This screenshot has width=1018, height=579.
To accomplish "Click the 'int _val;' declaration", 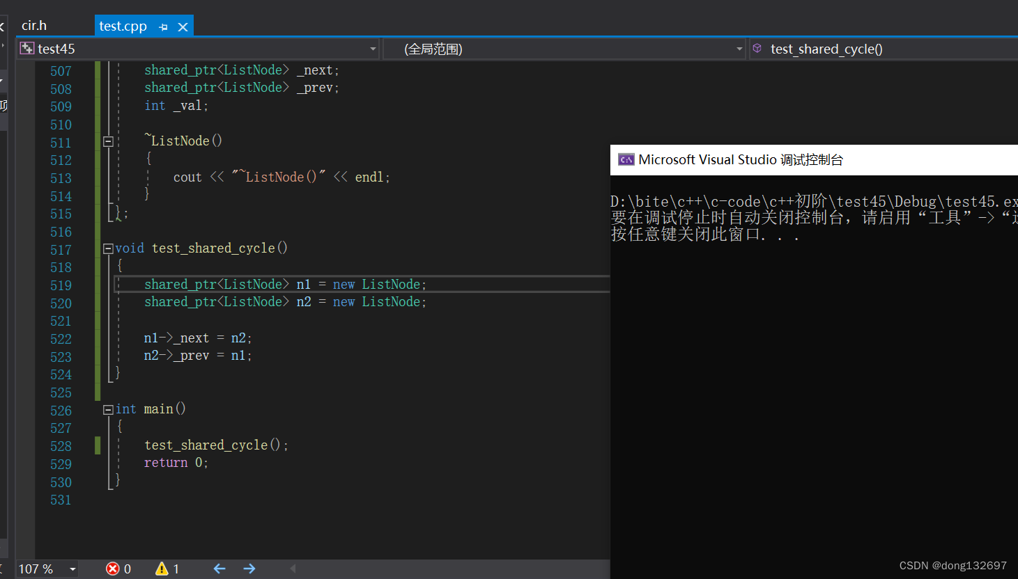I will click(176, 106).
